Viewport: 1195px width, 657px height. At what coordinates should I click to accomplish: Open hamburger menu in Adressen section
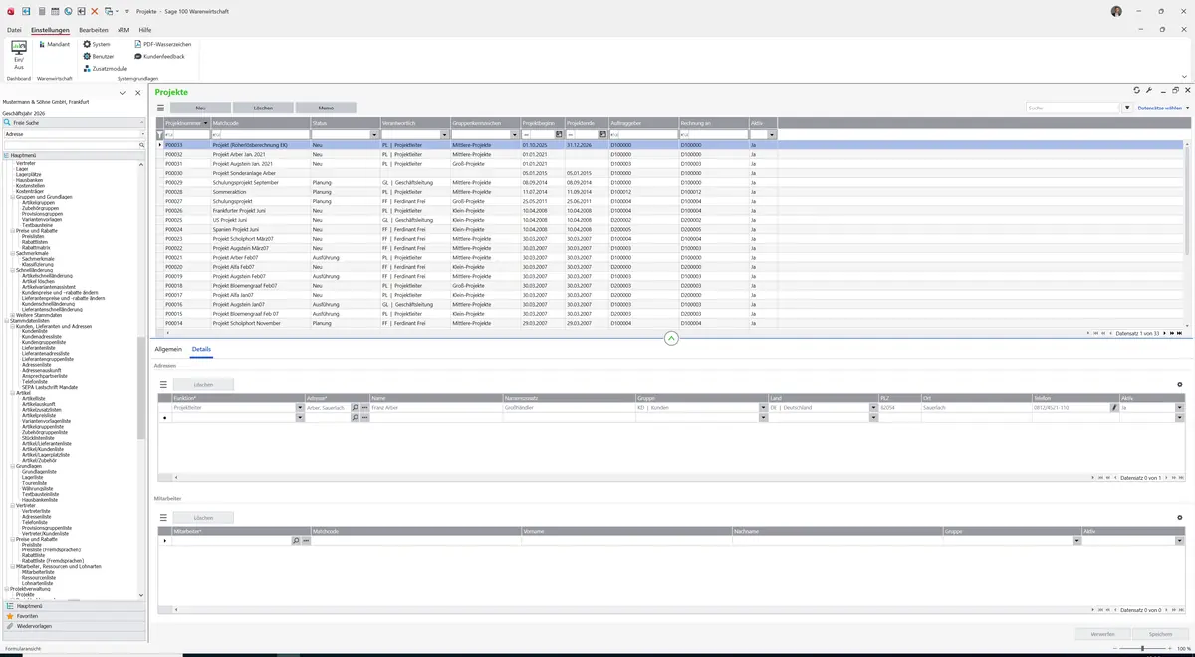pos(164,384)
